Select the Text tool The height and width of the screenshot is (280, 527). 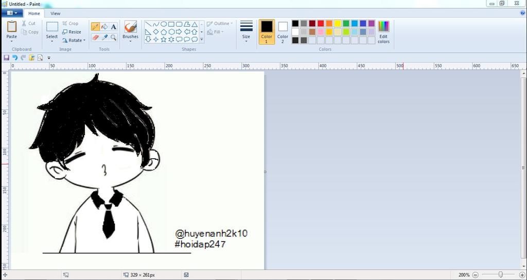point(114,27)
